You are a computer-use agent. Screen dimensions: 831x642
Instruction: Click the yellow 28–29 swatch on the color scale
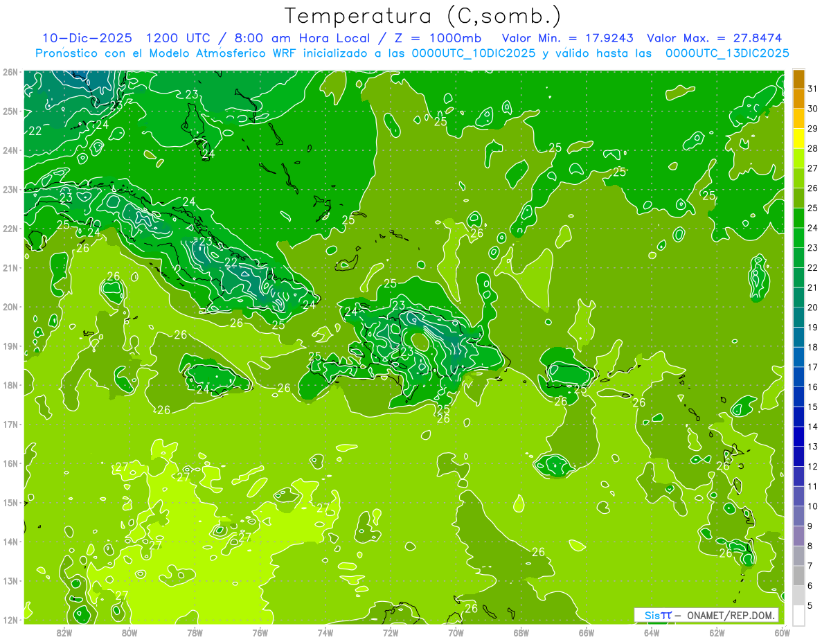pyautogui.click(x=798, y=139)
